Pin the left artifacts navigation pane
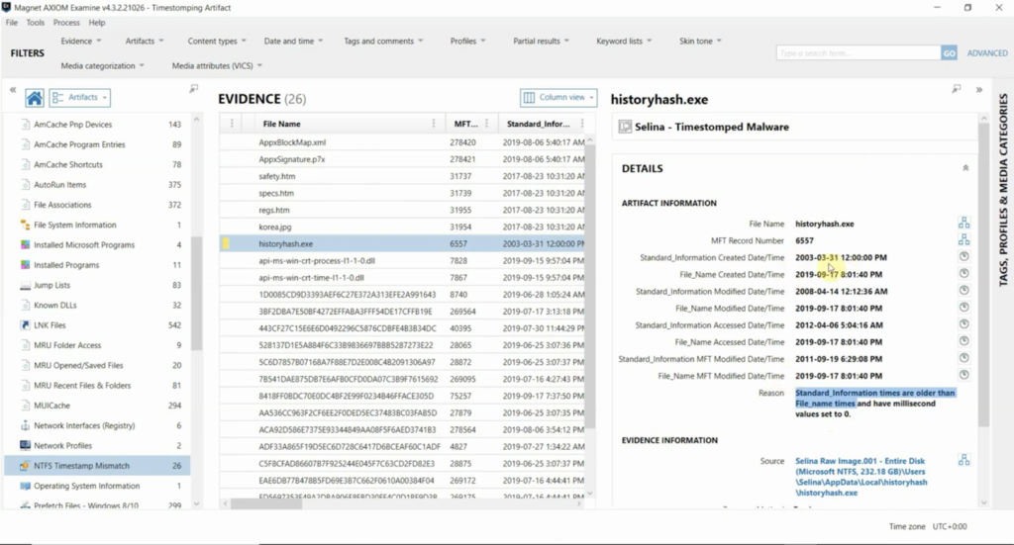 click(x=193, y=89)
